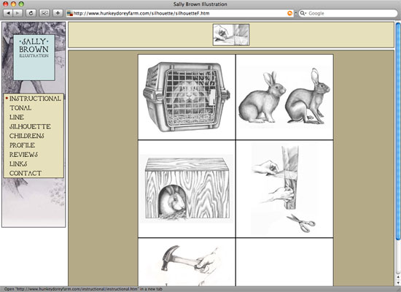Open the Google search magnifier dropdown
The height and width of the screenshot is (292, 401).
[x=303, y=13]
